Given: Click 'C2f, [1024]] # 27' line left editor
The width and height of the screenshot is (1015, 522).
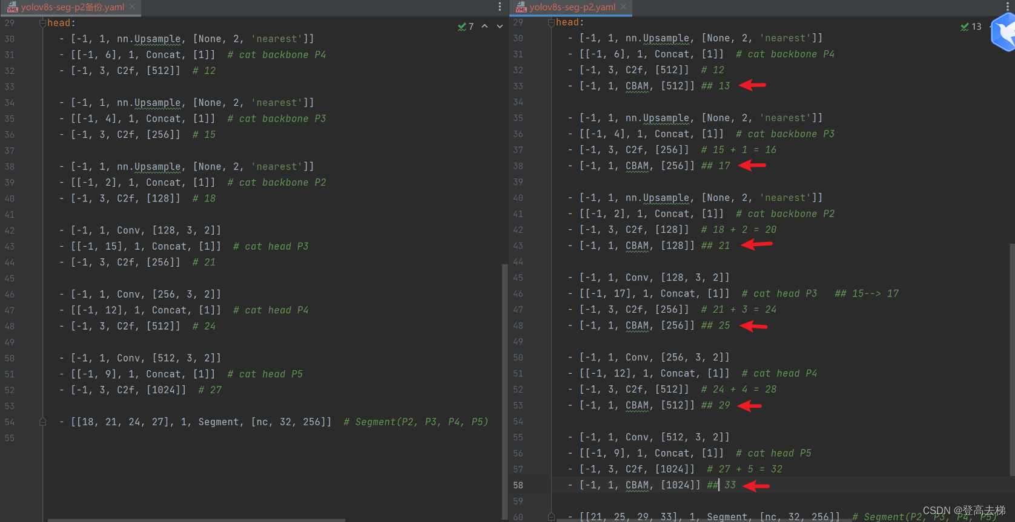Looking at the screenshot, I should tap(141, 390).
